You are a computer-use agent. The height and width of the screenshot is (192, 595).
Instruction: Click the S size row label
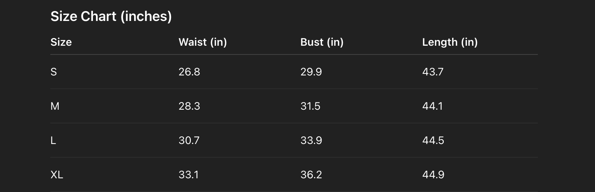54,72
